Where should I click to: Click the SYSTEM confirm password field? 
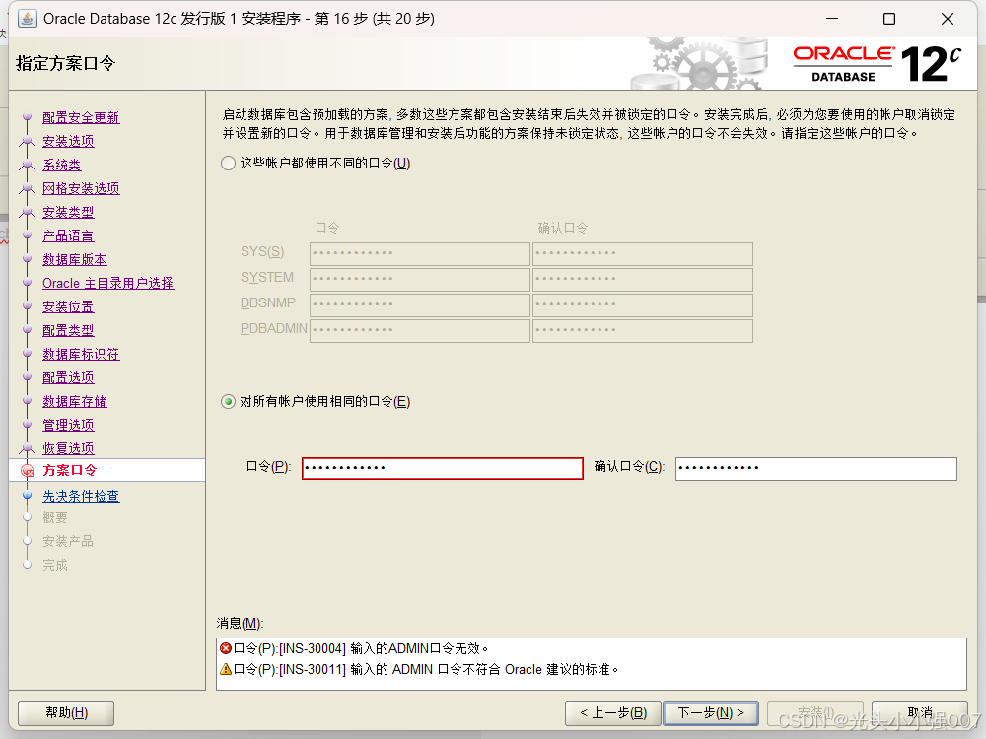point(642,279)
